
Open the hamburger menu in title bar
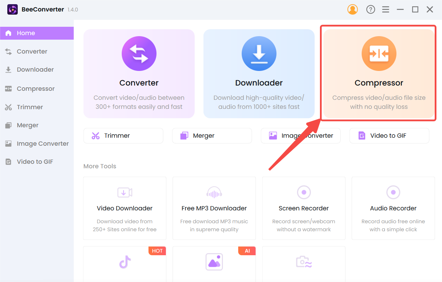point(386,9)
